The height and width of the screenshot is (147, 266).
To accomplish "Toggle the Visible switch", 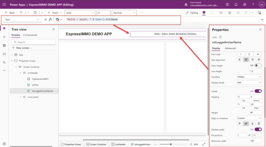I will pyautogui.click(x=258, y=91).
